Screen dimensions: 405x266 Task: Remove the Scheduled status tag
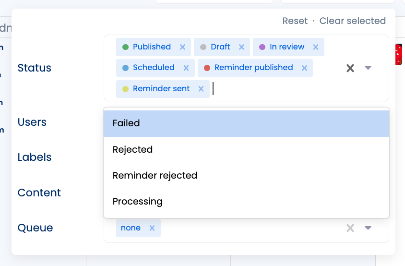click(186, 68)
